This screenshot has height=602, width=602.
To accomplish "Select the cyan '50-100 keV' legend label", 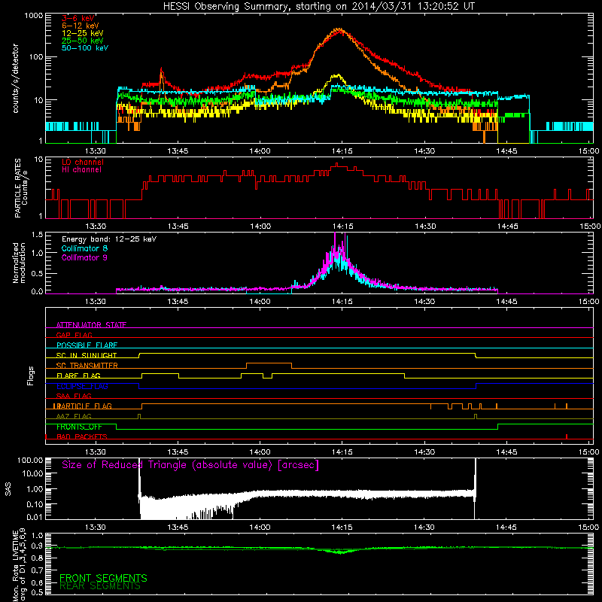I will point(85,48).
